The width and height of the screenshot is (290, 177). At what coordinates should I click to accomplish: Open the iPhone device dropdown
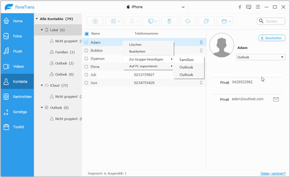pyautogui.click(x=156, y=7)
